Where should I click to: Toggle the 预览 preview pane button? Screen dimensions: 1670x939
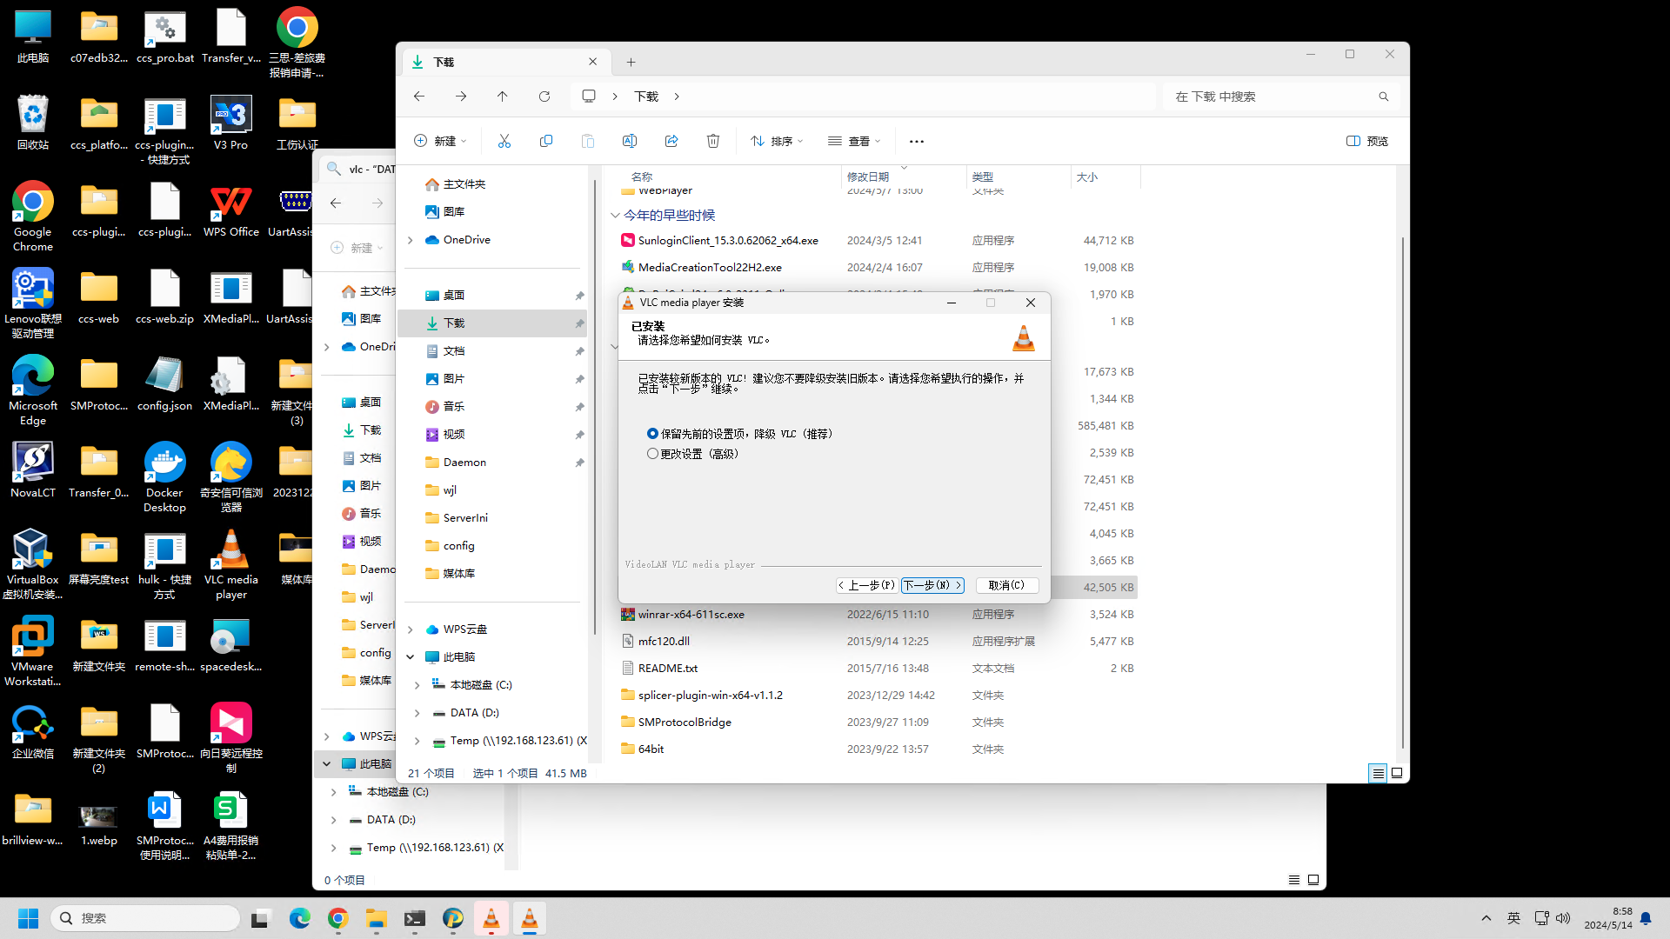pyautogui.click(x=1367, y=141)
